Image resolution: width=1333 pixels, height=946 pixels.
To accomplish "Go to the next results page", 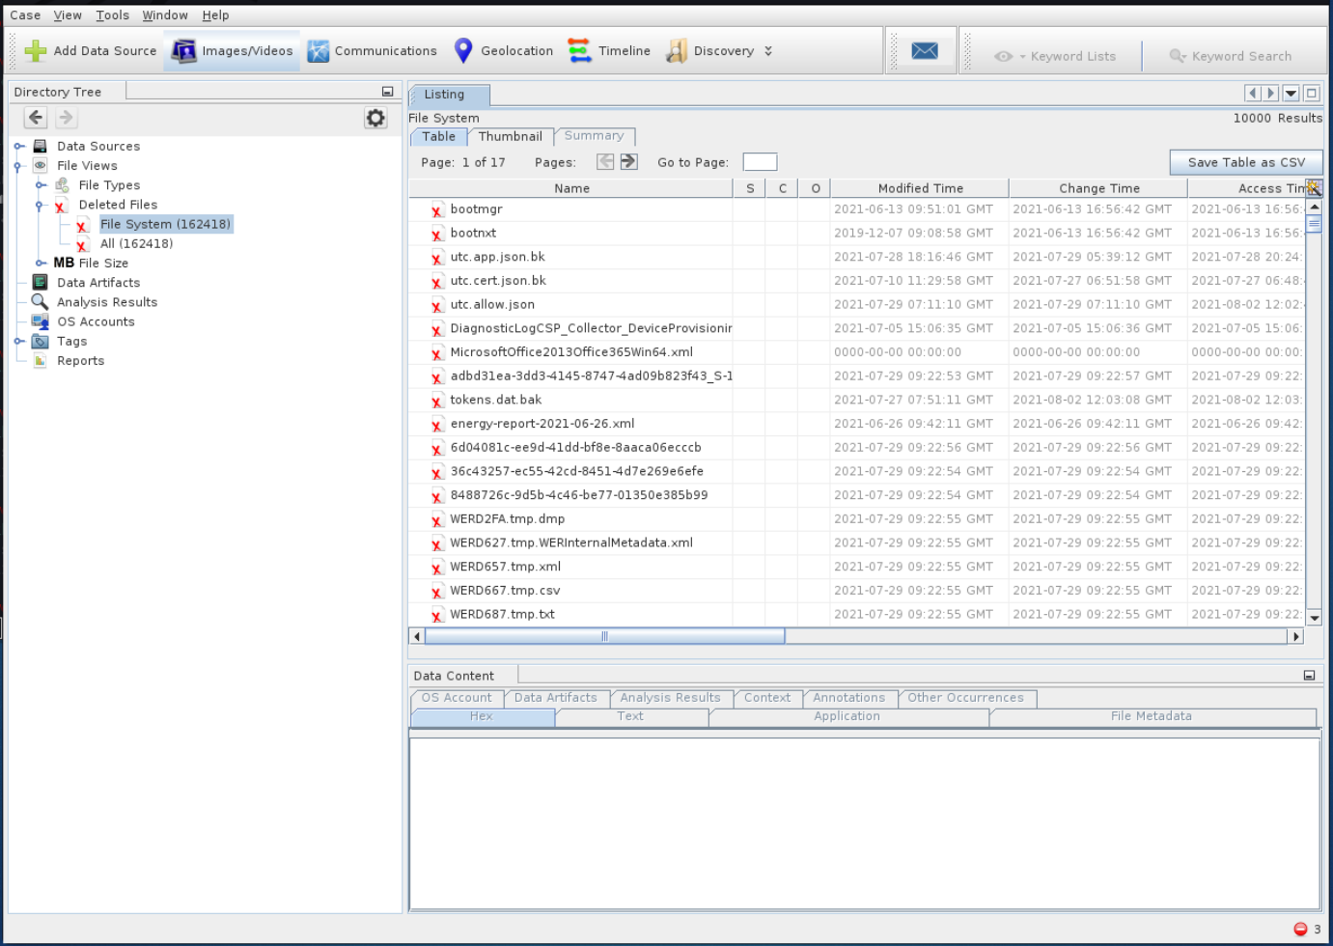I will pos(628,162).
